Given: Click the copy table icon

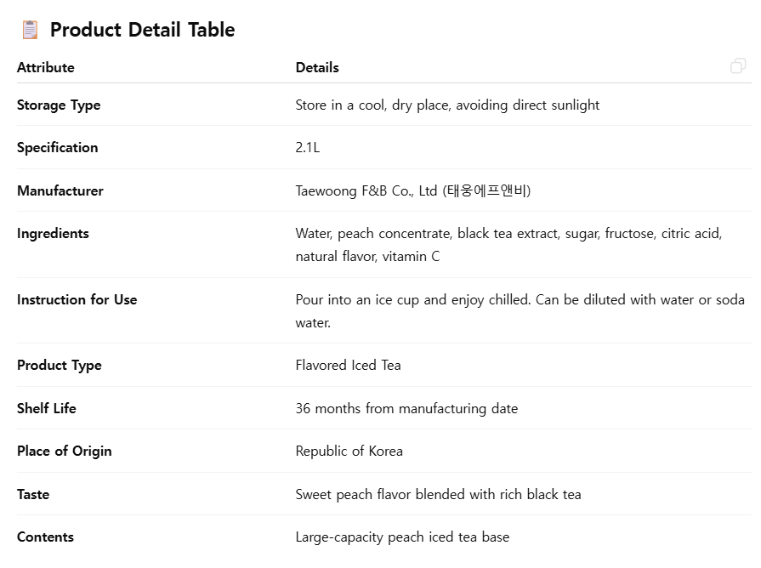Looking at the screenshot, I should pos(737,66).
